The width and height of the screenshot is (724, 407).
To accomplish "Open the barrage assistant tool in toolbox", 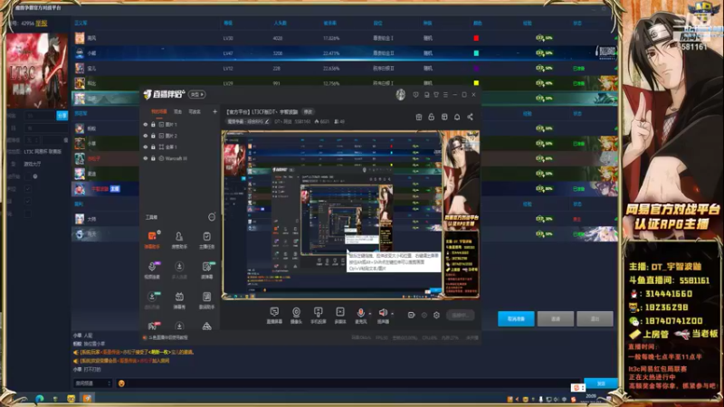I will (151, 240).
